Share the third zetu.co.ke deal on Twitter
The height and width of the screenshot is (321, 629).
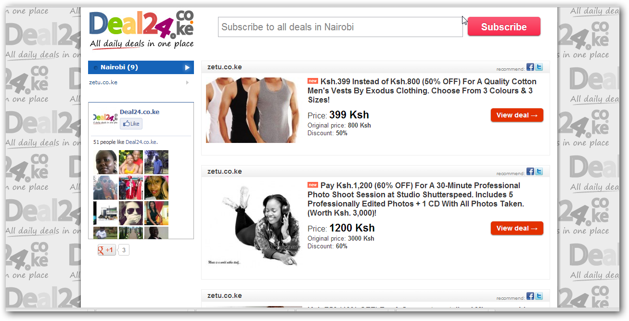pos(539,296)
